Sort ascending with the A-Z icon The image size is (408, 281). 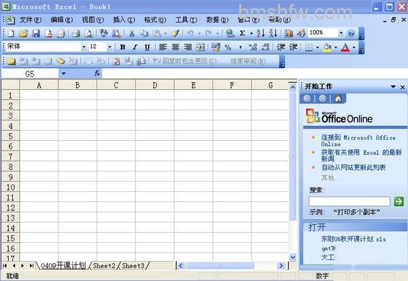pyautogui.click(x=260, y=33)
